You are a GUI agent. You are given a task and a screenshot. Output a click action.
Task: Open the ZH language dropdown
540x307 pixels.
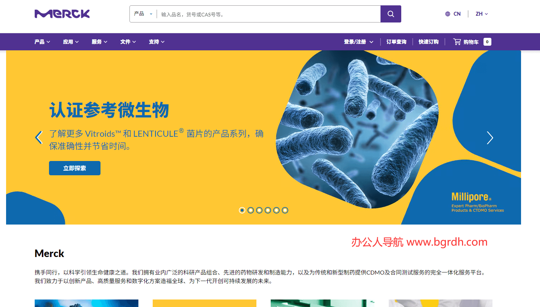pyautogui.click(x=481, y=14)
